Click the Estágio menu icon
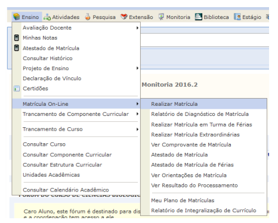The width and height of the screenshot is (278, 223). [237, 17]
